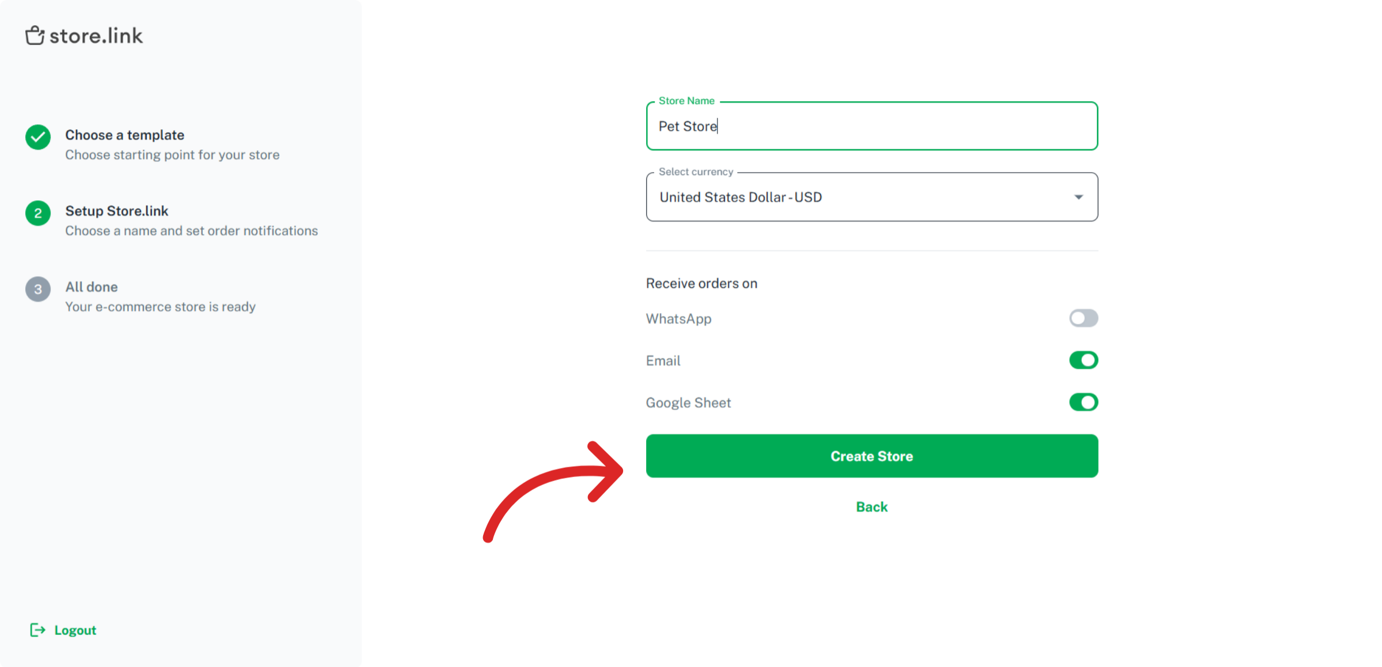Toggle WhatsApp order notifications on

tap(1083, 318)
